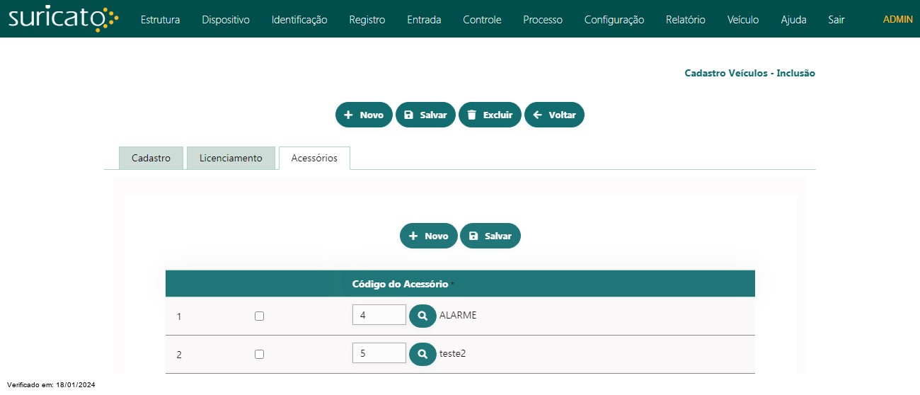Viewport: 920px width, 395px height.
Task: Expand the Configuração menu
Action: tap(614, 20)
